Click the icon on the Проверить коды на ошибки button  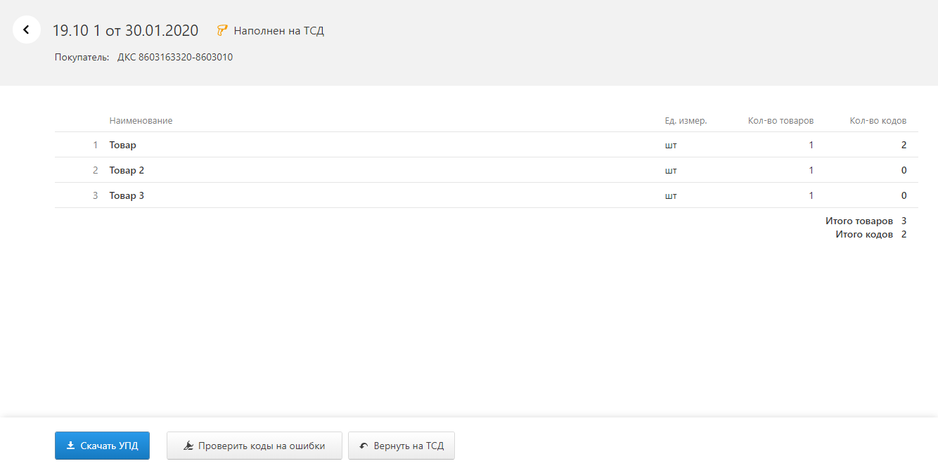pos(188,446)
